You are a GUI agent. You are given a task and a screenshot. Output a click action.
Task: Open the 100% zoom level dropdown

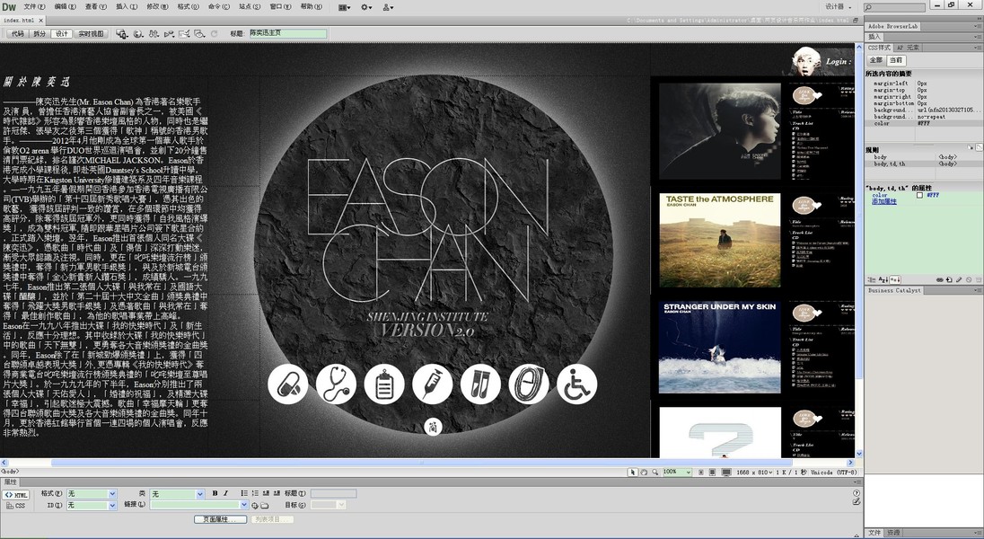pyautogui.click(x=677, y=472)
